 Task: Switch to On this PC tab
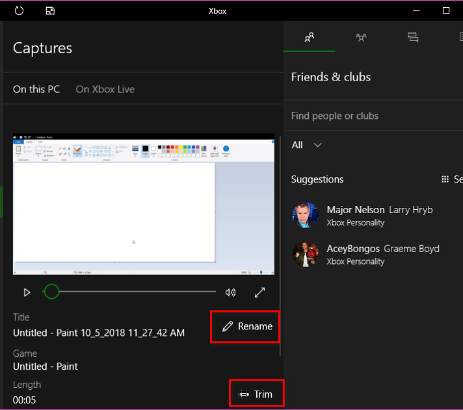coord(36,89)
